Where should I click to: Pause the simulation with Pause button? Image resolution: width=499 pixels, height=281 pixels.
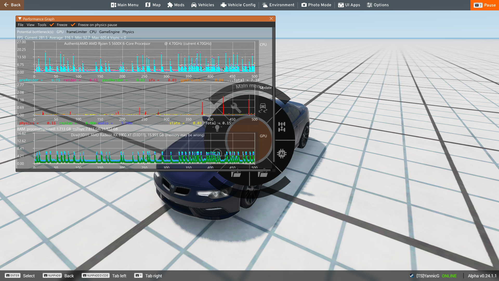pyautogui.click(x=485, y=5)
